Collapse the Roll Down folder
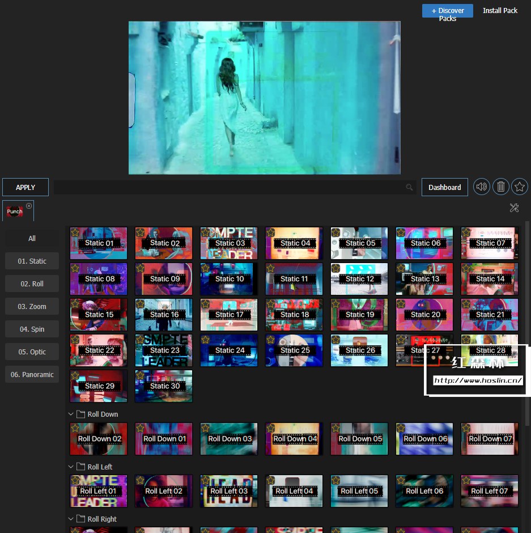Viewport: 531px width, 533px height. coord(71,414)
